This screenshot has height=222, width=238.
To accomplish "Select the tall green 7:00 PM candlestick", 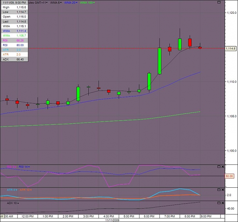I will (x=160, y=61).
